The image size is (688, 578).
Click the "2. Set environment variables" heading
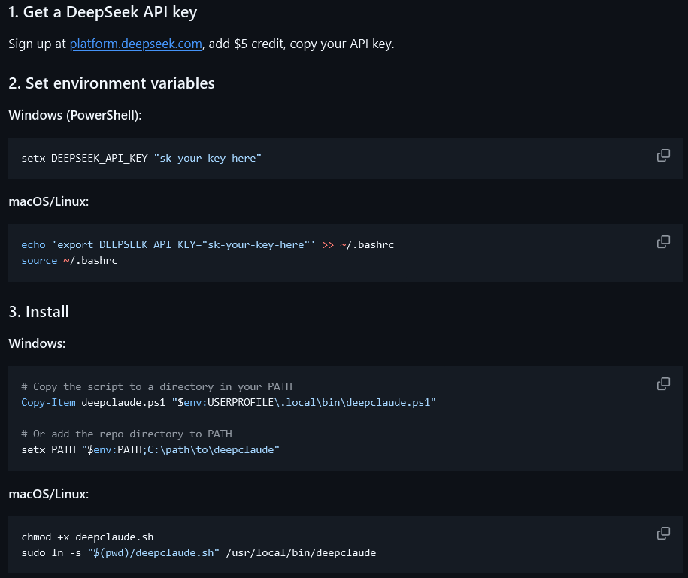click(111, 83)
